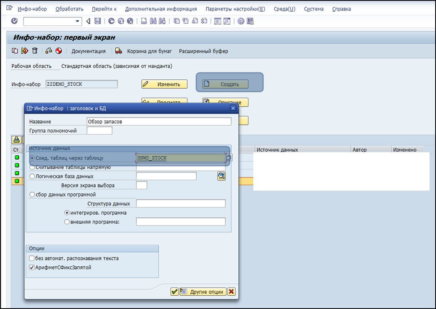The height and width of the screenshot is (309, 436).
Task: Select 'Логическая база данных' radio button
Action: click(32, 176)
